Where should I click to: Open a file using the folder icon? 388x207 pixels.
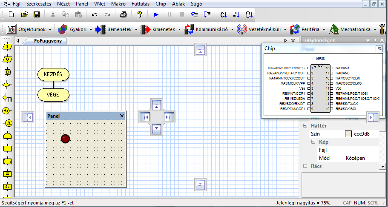(x=24, y=14)
